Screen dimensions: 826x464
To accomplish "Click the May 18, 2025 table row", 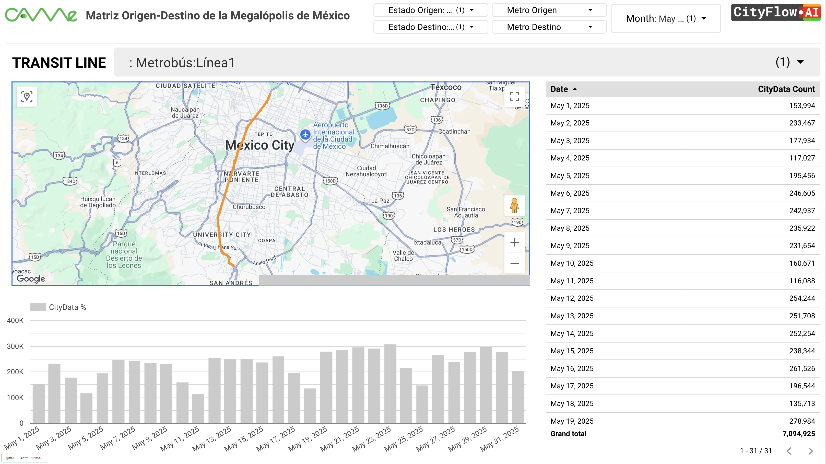I will point(682,403).
